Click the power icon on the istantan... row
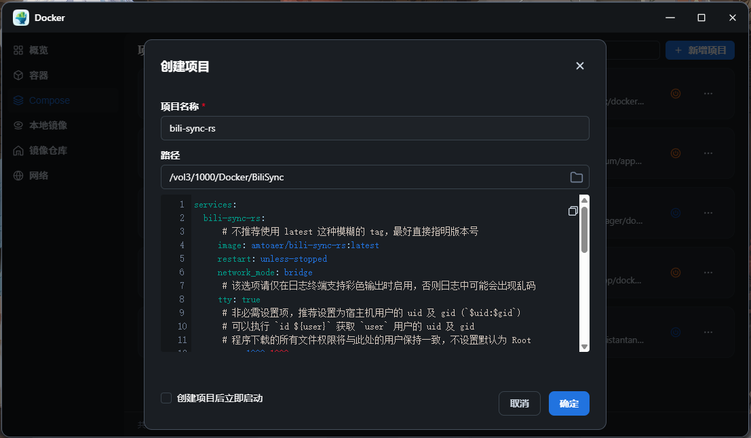The image size is (751, 438). point(675,332)
